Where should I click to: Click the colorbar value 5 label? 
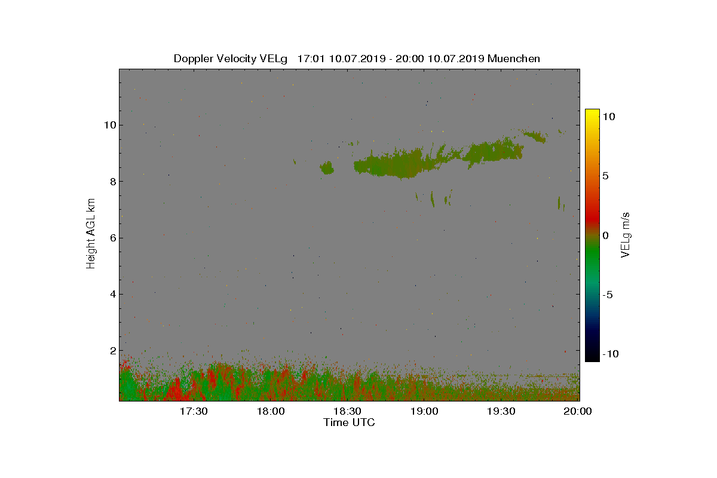(x=605, y=176)
